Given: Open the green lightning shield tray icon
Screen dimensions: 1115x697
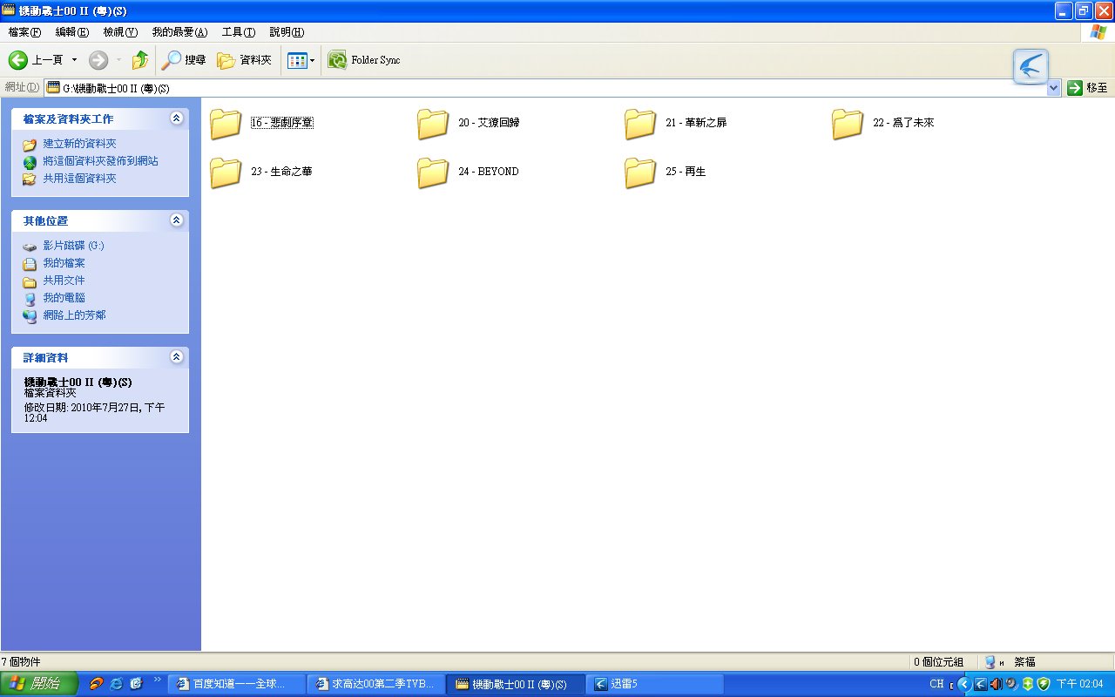Looking at the screenshot, I should click(x=1043, y=684).
